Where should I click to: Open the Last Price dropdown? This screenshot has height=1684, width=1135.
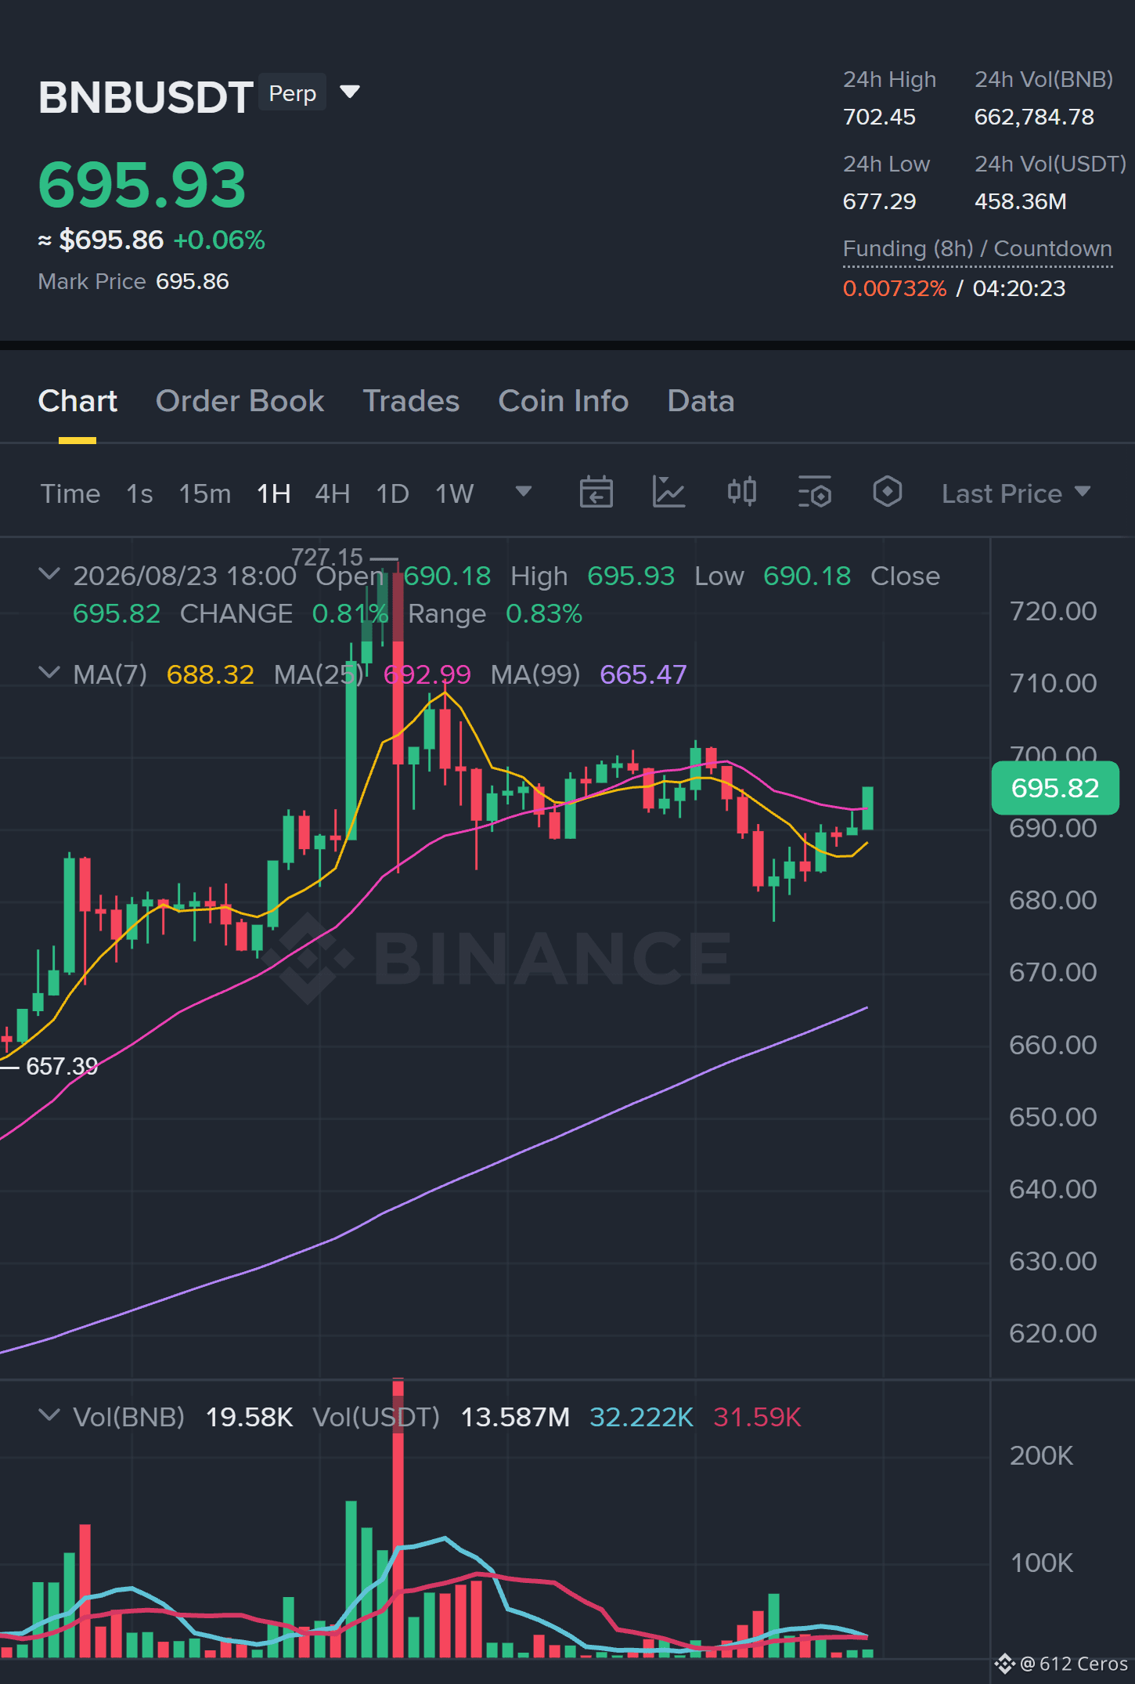[1016, 493]
